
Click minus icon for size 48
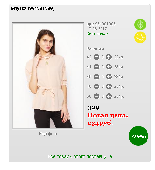pos(96,86)
